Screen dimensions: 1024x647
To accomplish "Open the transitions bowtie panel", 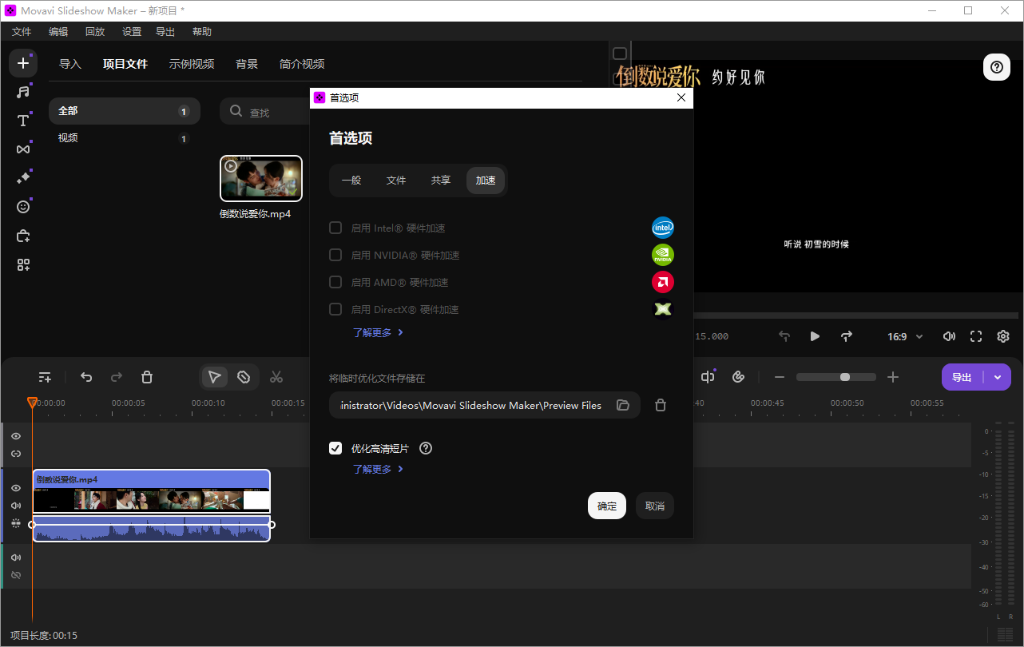I will [23, 149].
